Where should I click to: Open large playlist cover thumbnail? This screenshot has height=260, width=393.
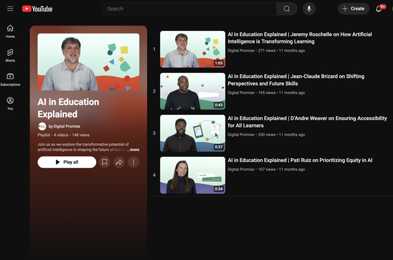pos(88,62)
